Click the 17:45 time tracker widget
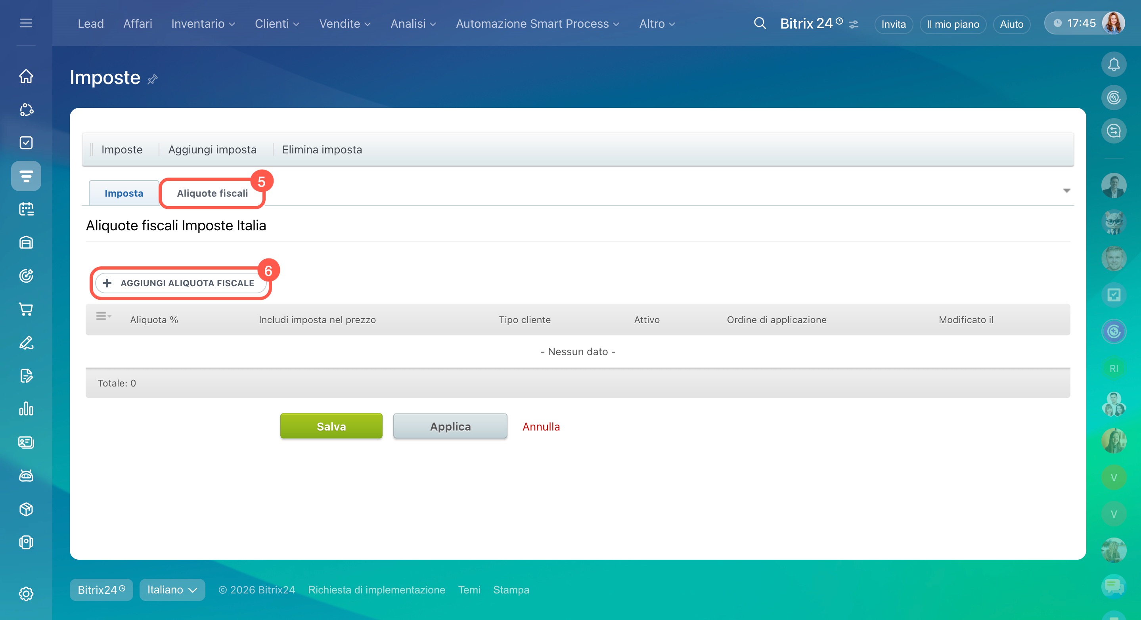The image size is (1141, 620). pyautogui.click(x=1076, y=23)
